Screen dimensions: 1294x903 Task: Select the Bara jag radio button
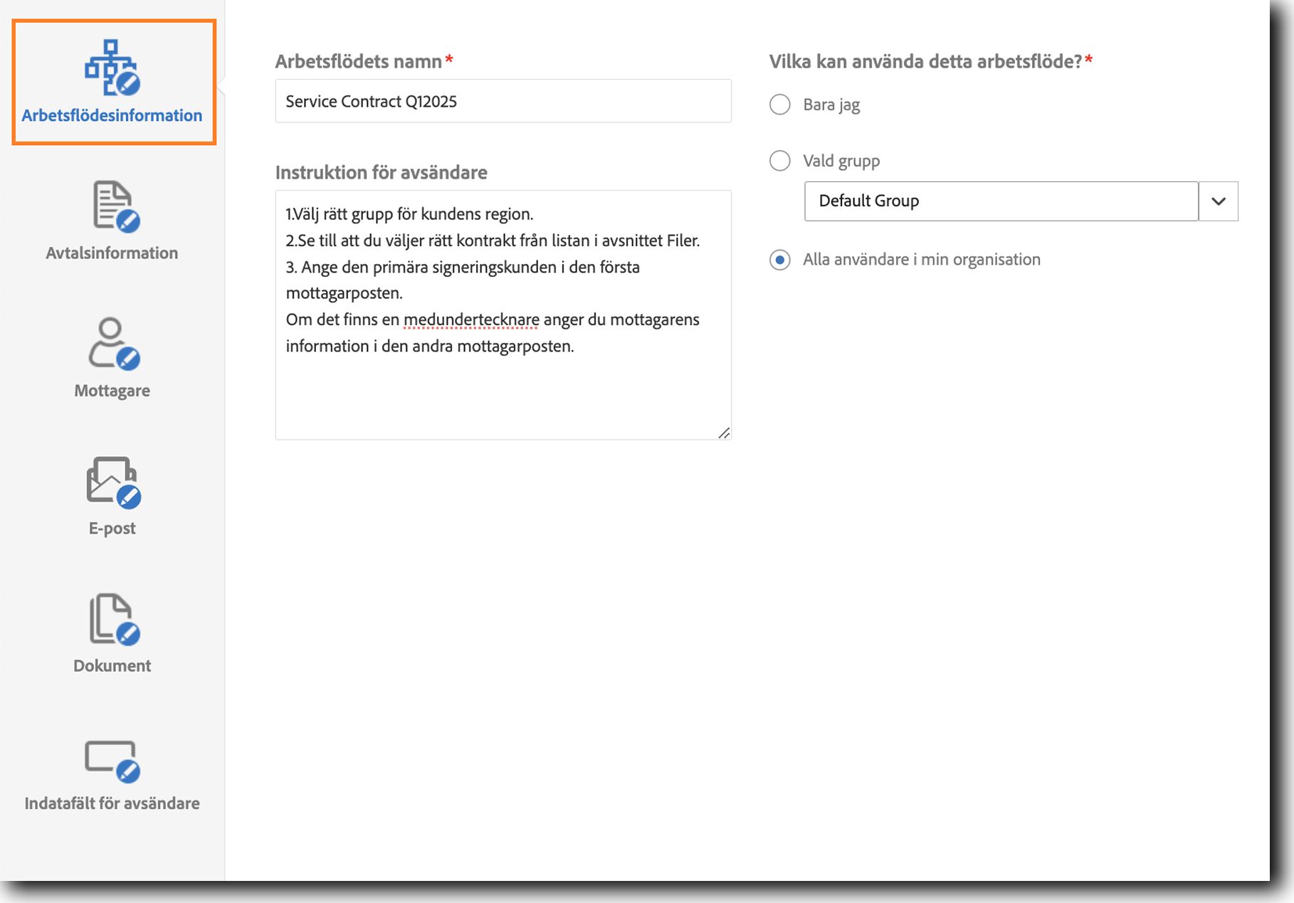click(x=780, y=105)
